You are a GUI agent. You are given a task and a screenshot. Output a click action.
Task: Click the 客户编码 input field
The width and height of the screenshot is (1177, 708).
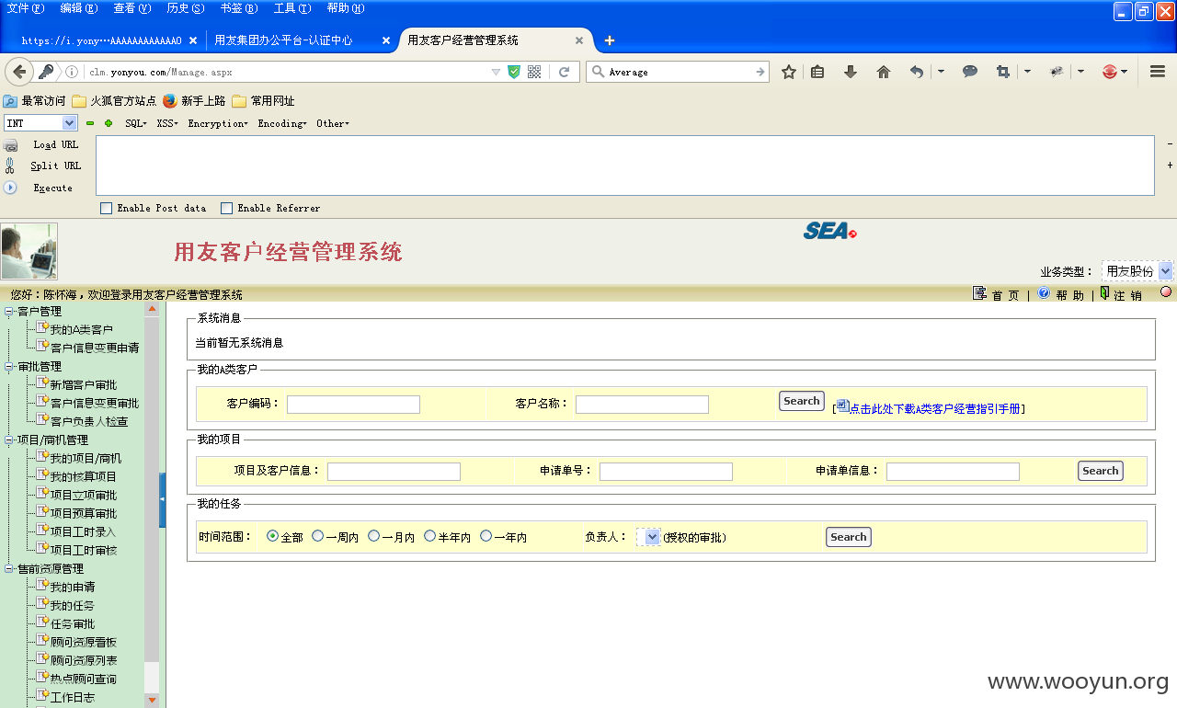[353, 405]
